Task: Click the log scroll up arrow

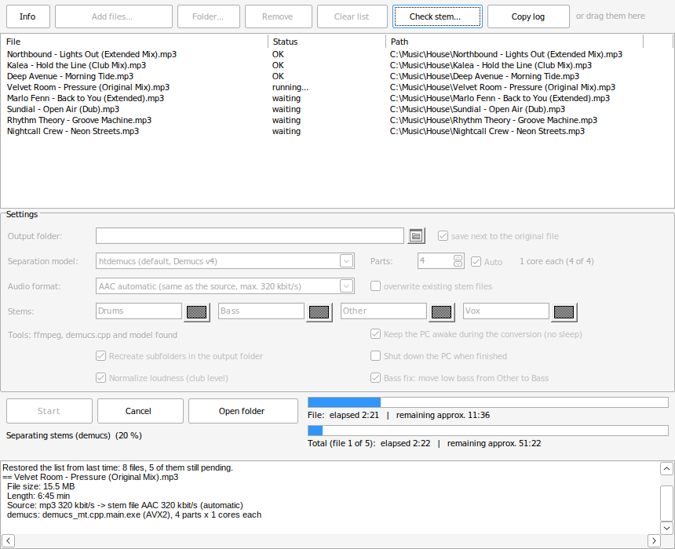Action: pyautogui.click(x=666, y=468)
